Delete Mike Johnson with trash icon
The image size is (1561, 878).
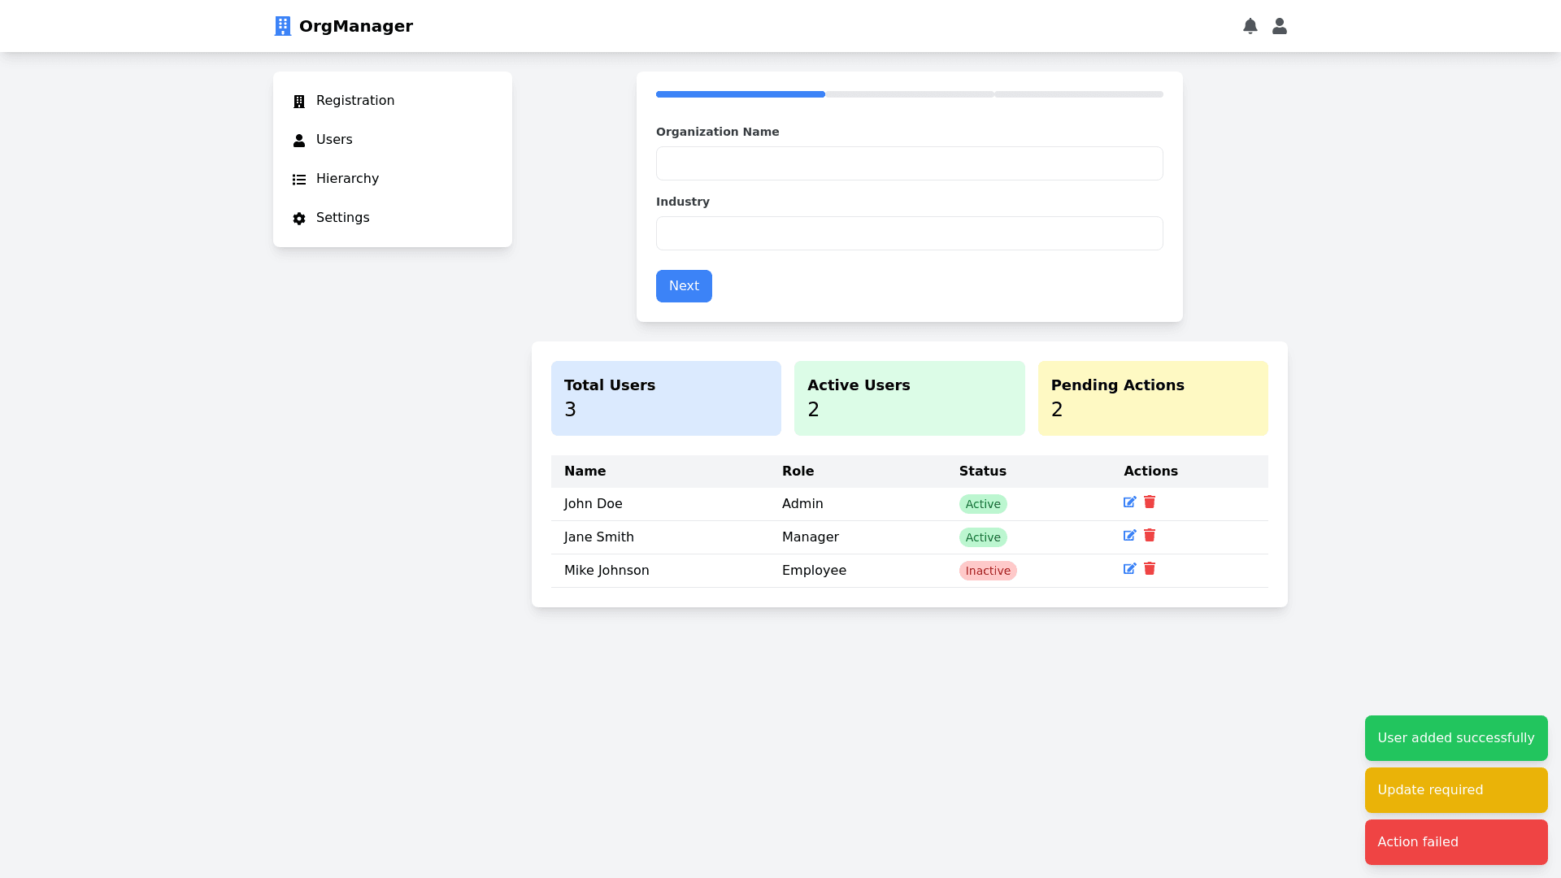(x=1150, y=569)
